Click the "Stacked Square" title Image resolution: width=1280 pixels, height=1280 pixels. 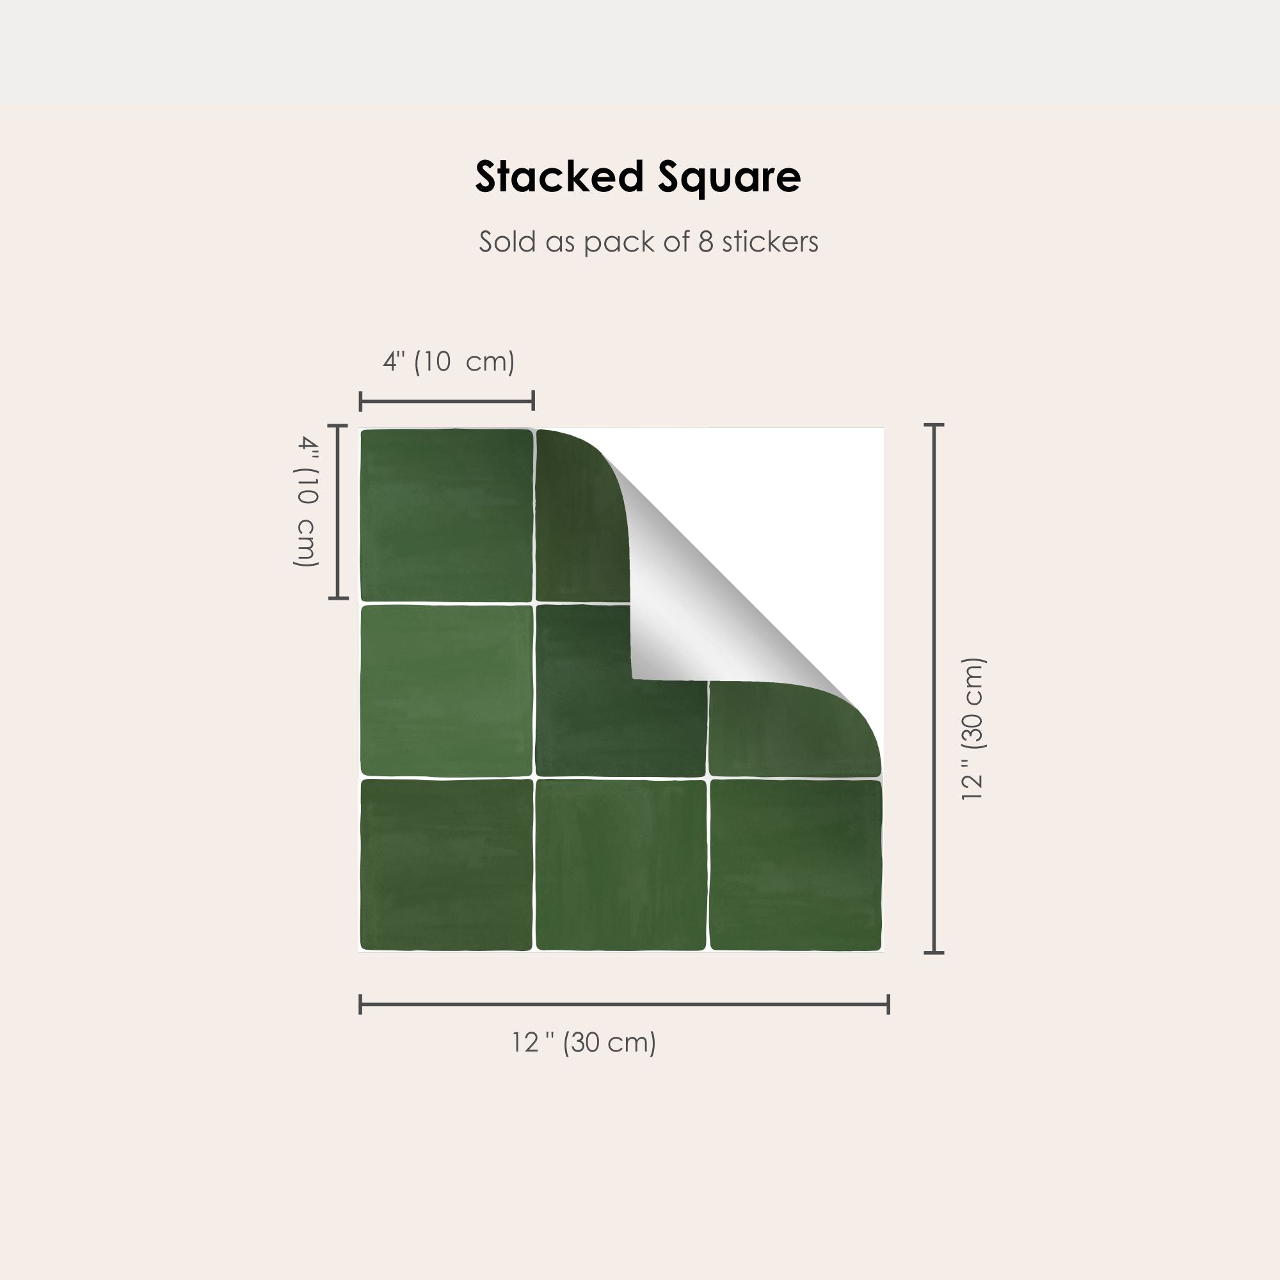pos(637,177)
